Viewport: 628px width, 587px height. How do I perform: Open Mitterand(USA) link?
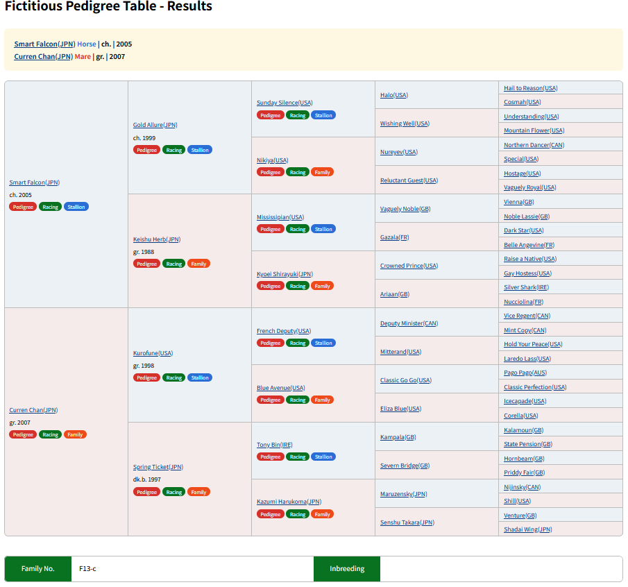pyautogui.click(x=401, y=352)
